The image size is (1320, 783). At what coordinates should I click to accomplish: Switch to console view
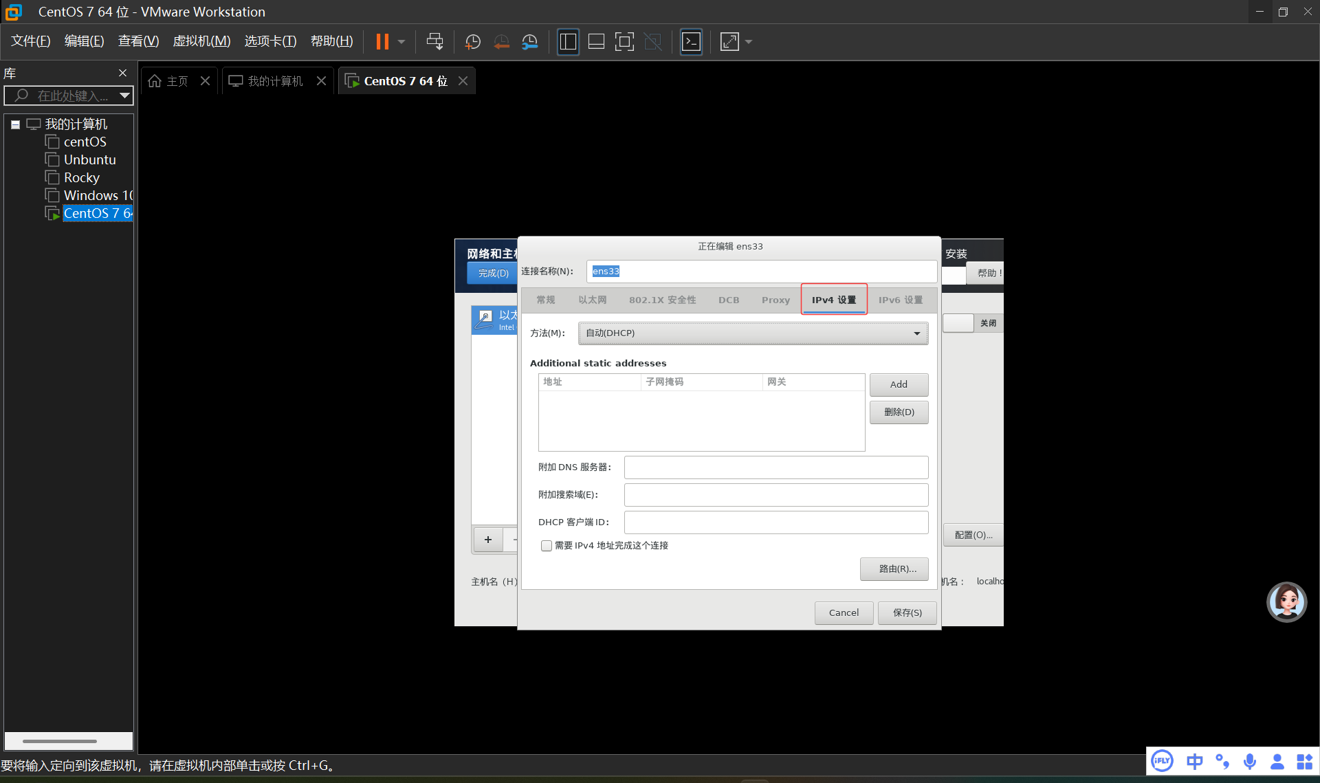[x=691, y=42]
